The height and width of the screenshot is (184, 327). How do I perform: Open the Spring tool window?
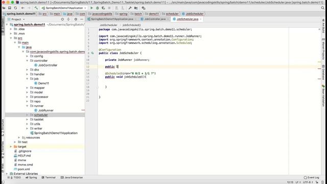[x=31, y=177]
